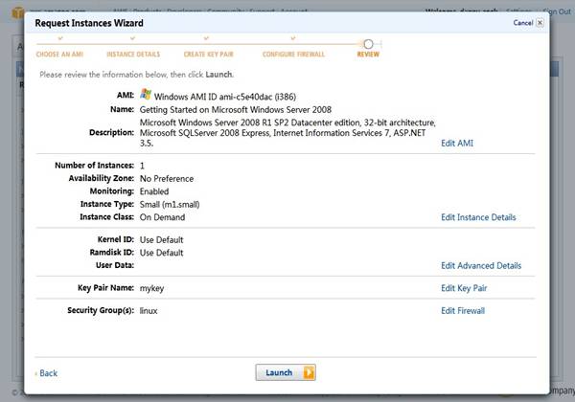Select the Choose an AMI step
This screenshot has height=402, width=575.
click(x=61, y=55)
